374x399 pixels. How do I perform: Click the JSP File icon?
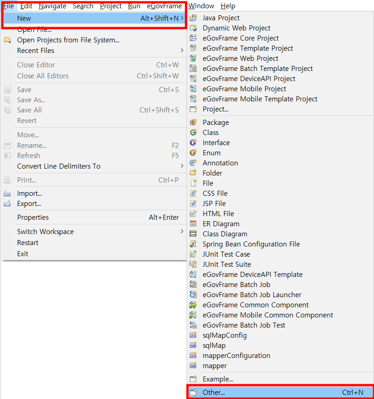click(193, 204)
